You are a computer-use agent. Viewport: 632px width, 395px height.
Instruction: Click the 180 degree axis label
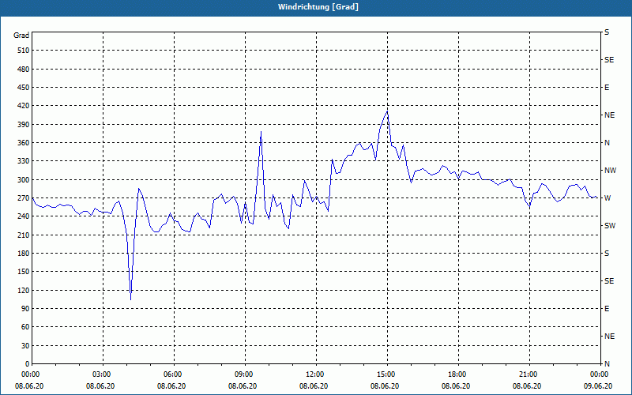24,254
